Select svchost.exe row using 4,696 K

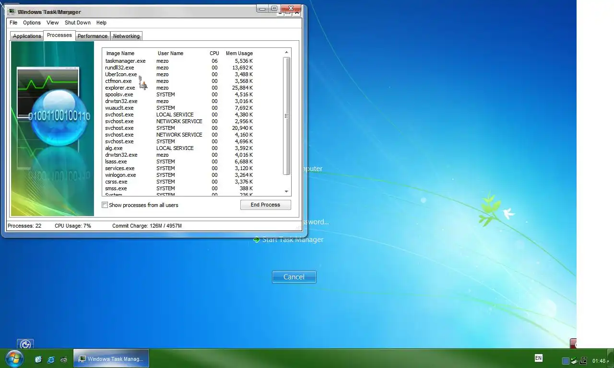179,141
